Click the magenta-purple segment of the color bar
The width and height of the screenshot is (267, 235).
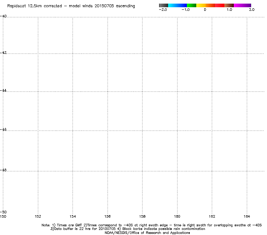tap(242, 5)
